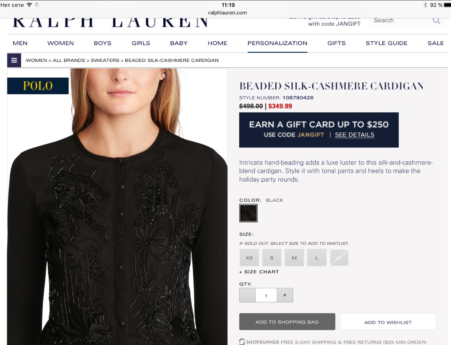Click into the Search field
The height and width of the screenshot is (345, 451).
tap(400, 20)
